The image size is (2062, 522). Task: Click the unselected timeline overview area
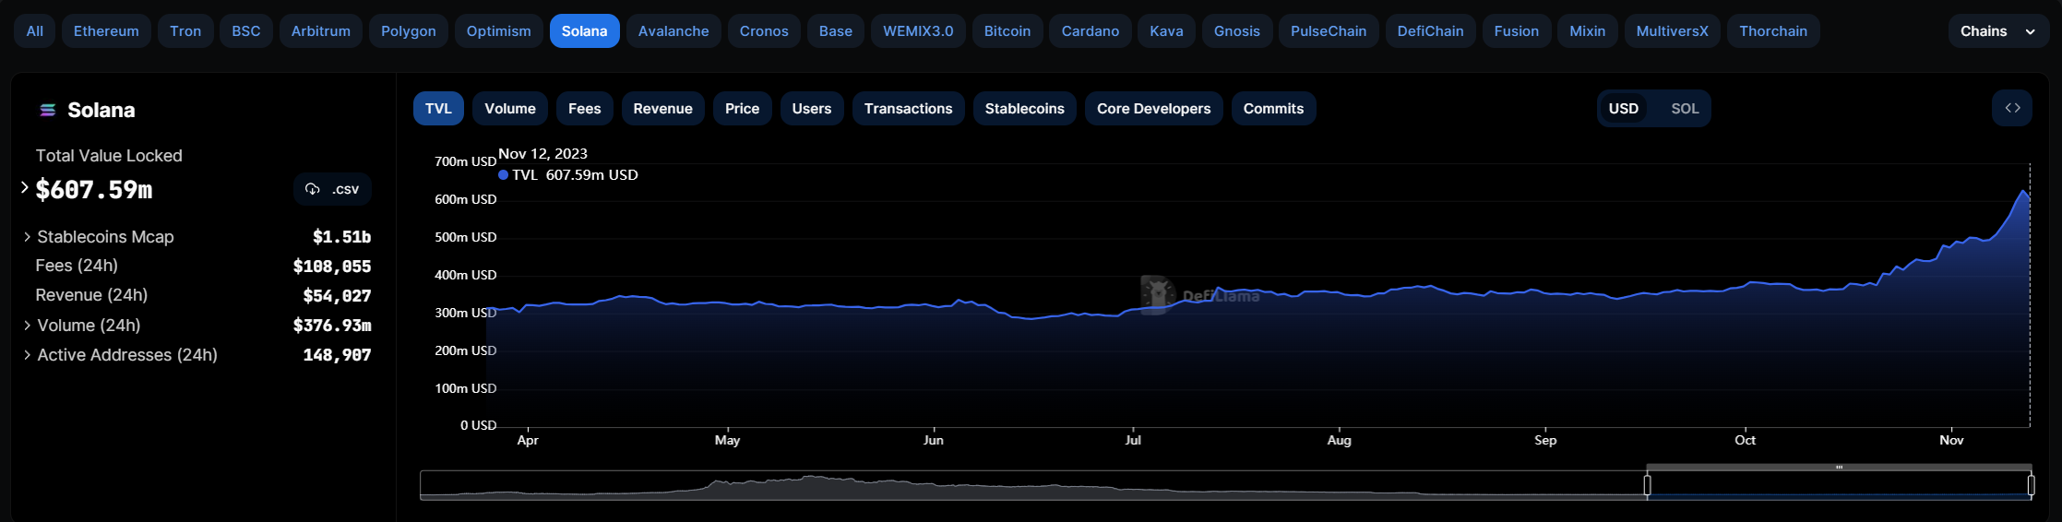coord(1032,485)
